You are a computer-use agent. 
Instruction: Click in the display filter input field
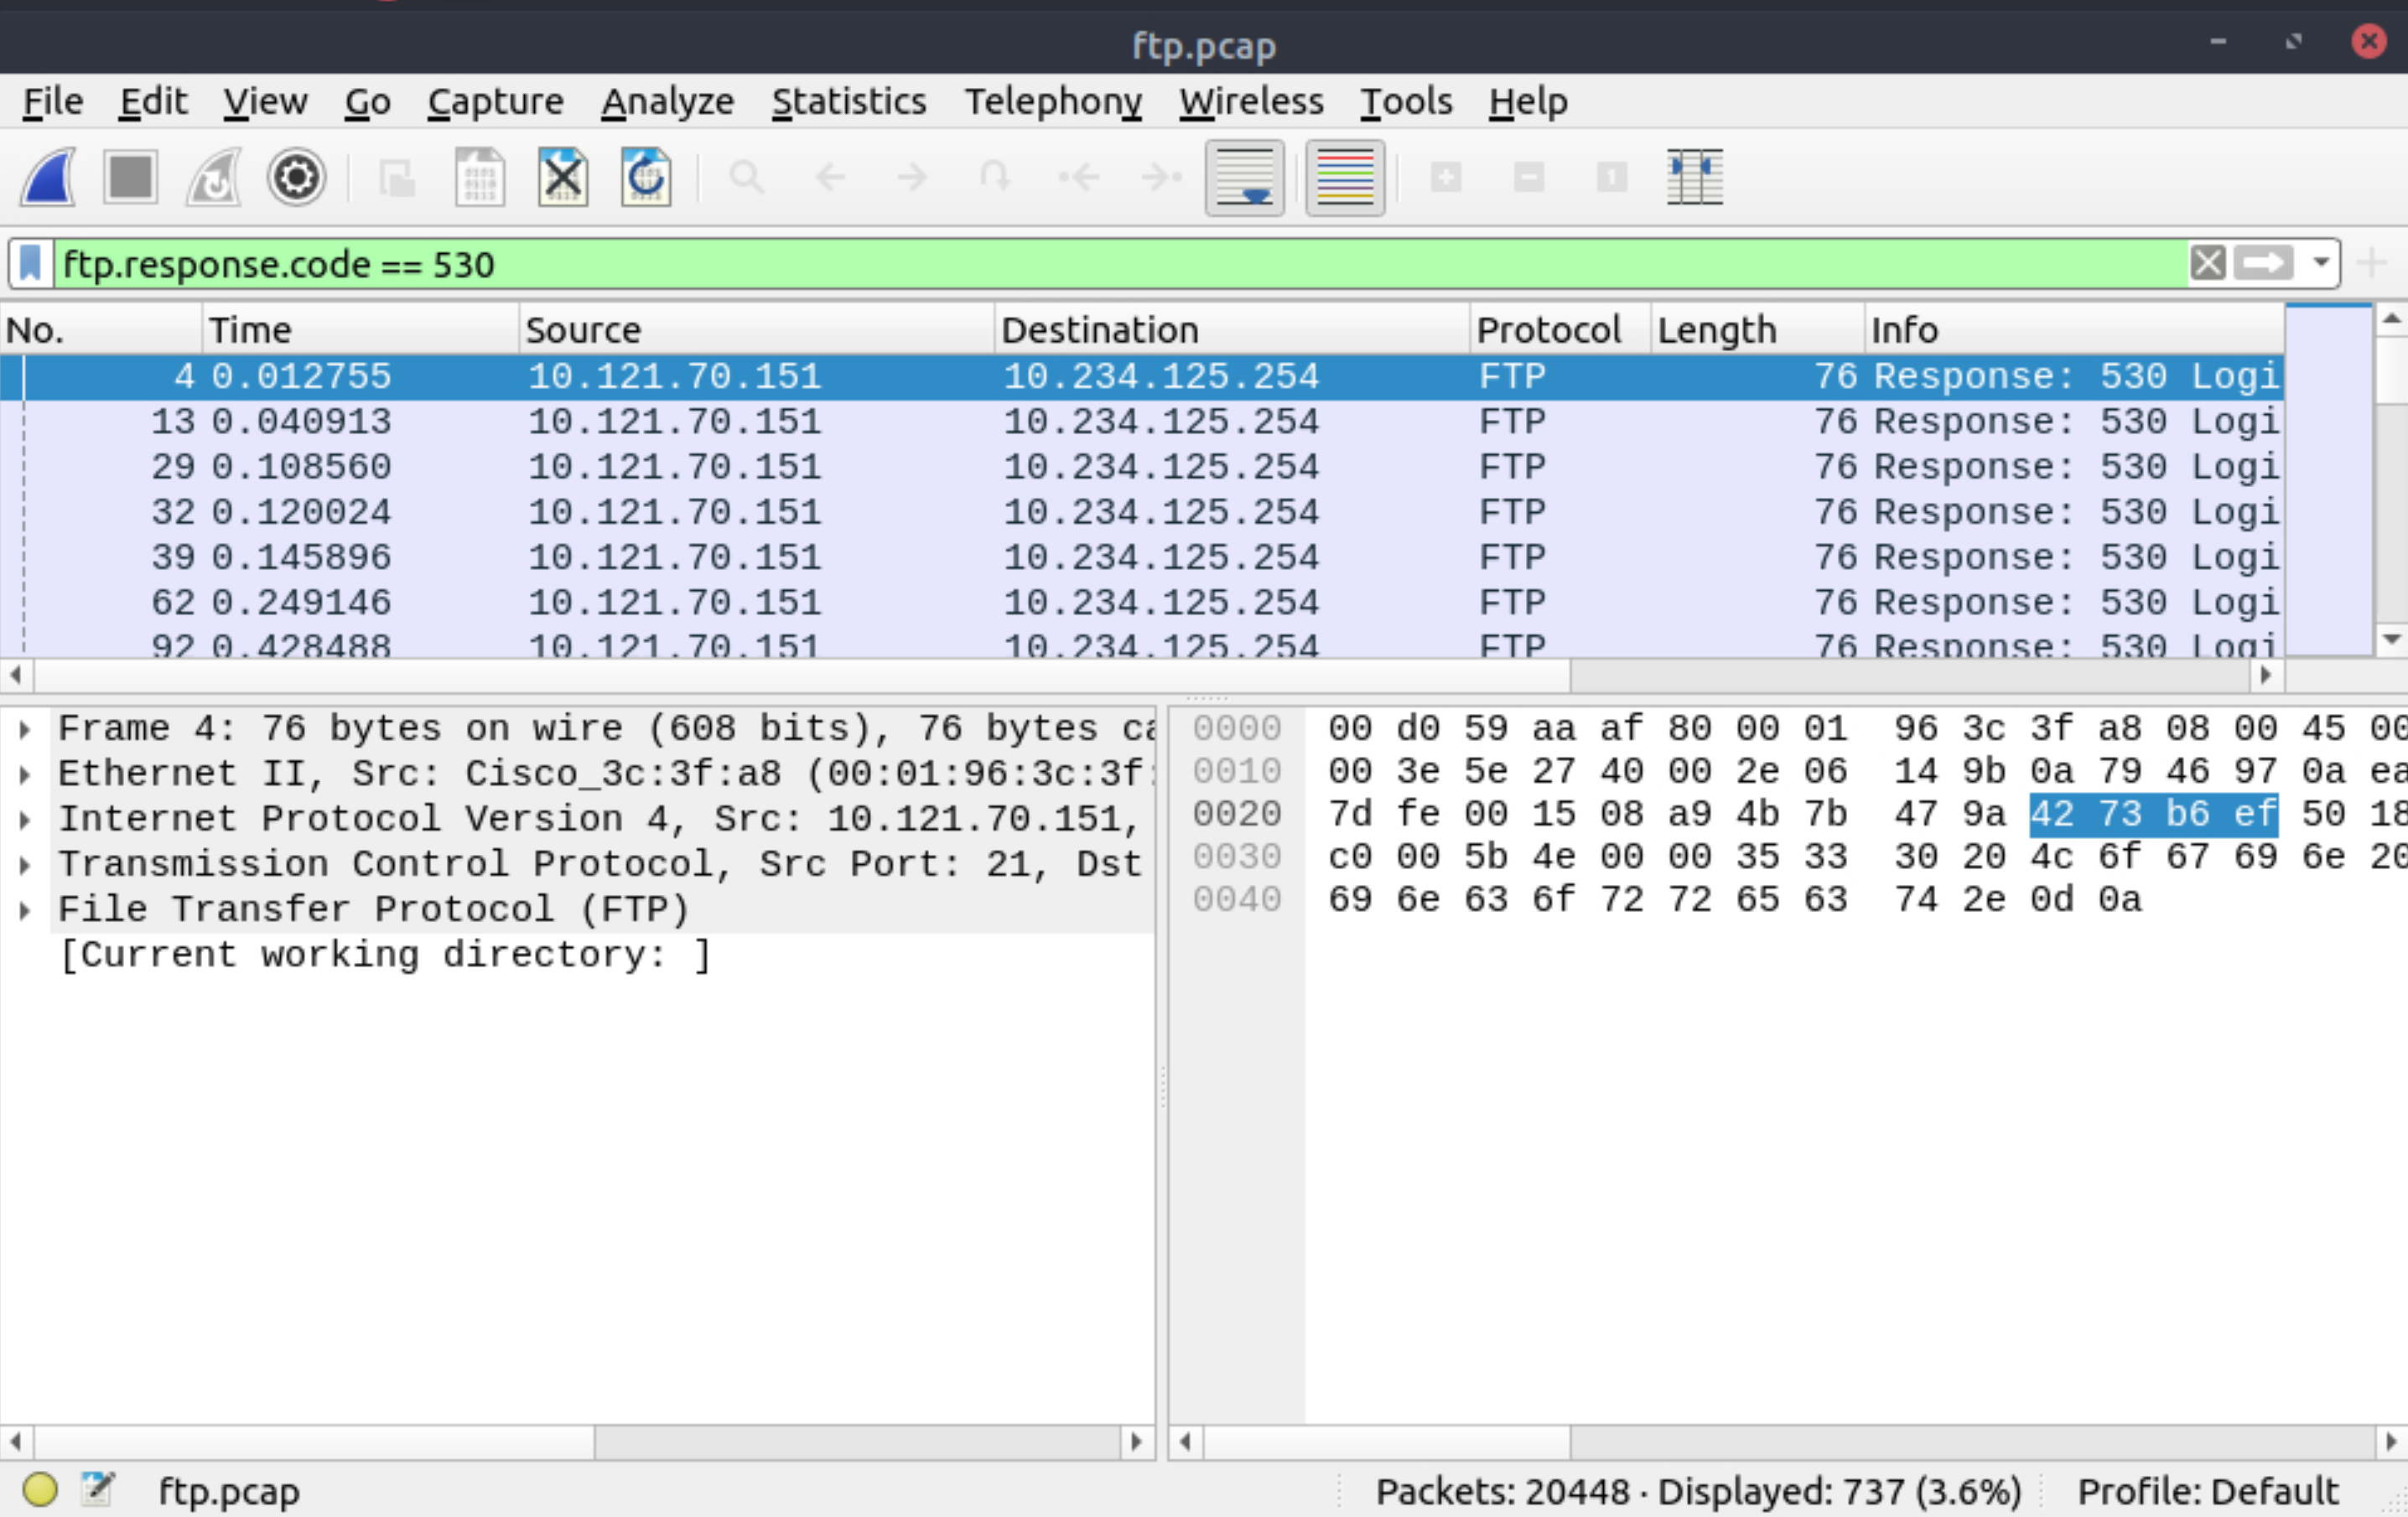pos(1120,264)
